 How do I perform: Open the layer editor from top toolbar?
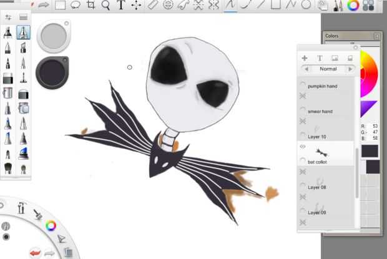pyautogui.click(x=323, y=6)
